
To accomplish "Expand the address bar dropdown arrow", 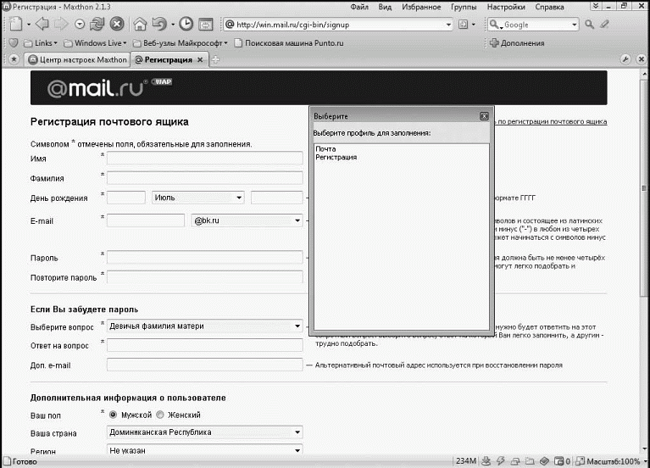I will [x=448, y=25].
